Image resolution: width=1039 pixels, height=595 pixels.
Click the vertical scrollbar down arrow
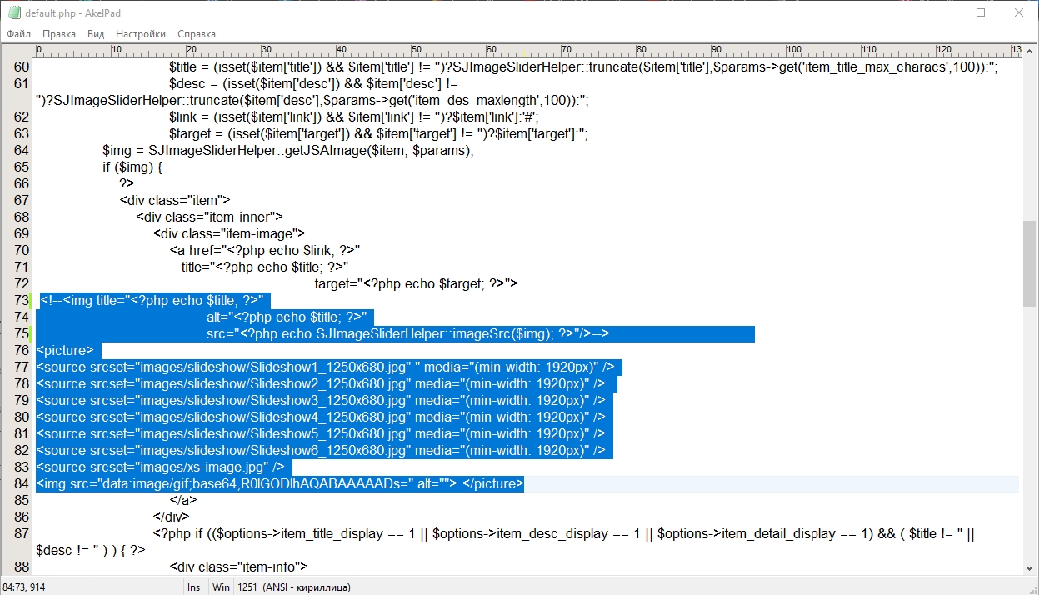[1030, 568]
